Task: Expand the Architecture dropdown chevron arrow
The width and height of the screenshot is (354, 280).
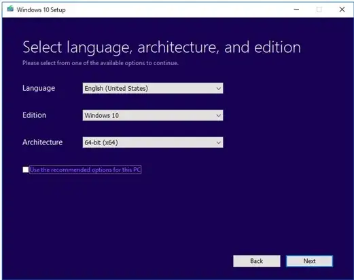Action: (x=218, y=142)
